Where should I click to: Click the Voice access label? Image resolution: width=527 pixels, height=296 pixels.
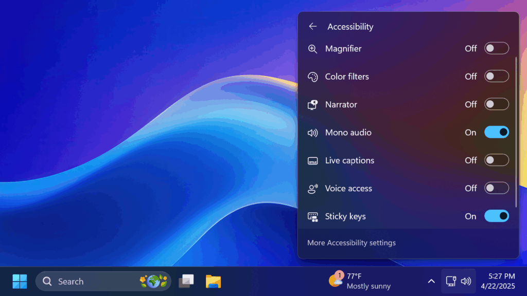(x=348, y=188)
